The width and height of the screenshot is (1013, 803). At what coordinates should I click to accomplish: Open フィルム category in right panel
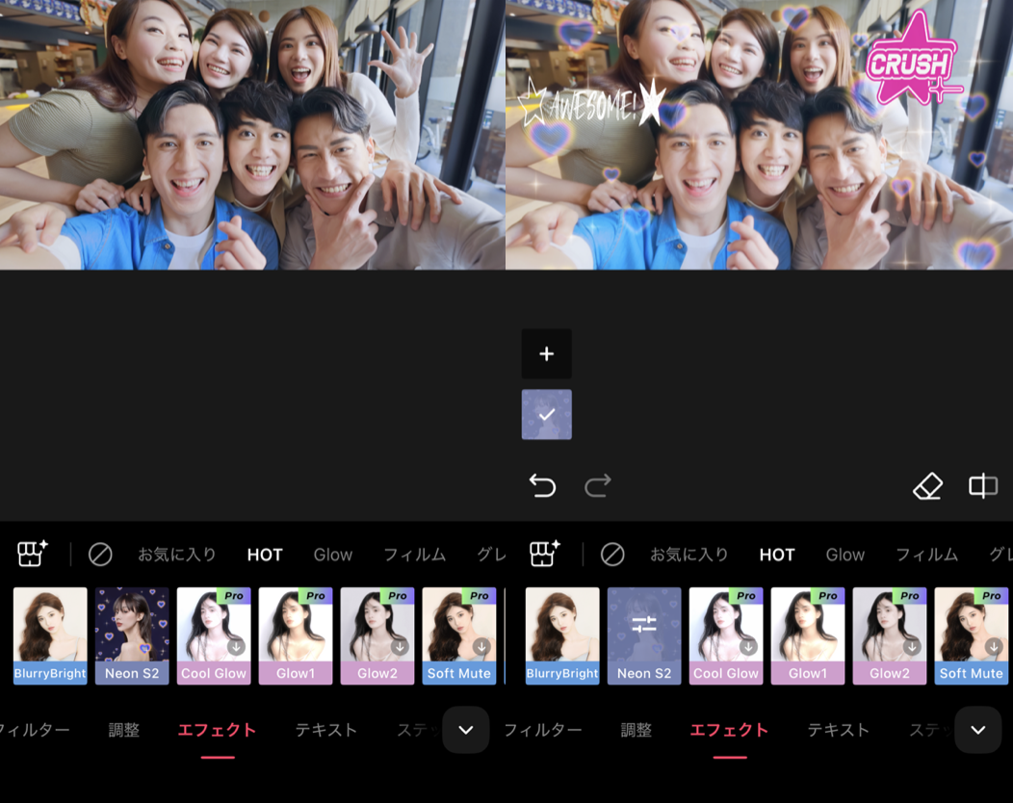(926, 555)
